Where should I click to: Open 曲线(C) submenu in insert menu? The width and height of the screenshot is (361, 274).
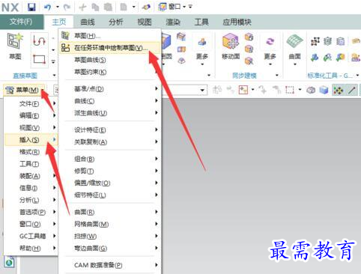110,101
